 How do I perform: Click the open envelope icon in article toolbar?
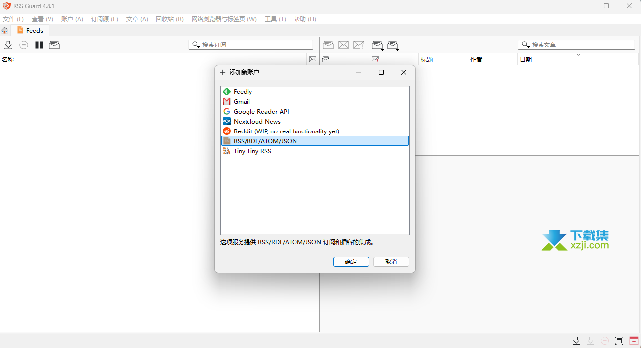(328, 45)
